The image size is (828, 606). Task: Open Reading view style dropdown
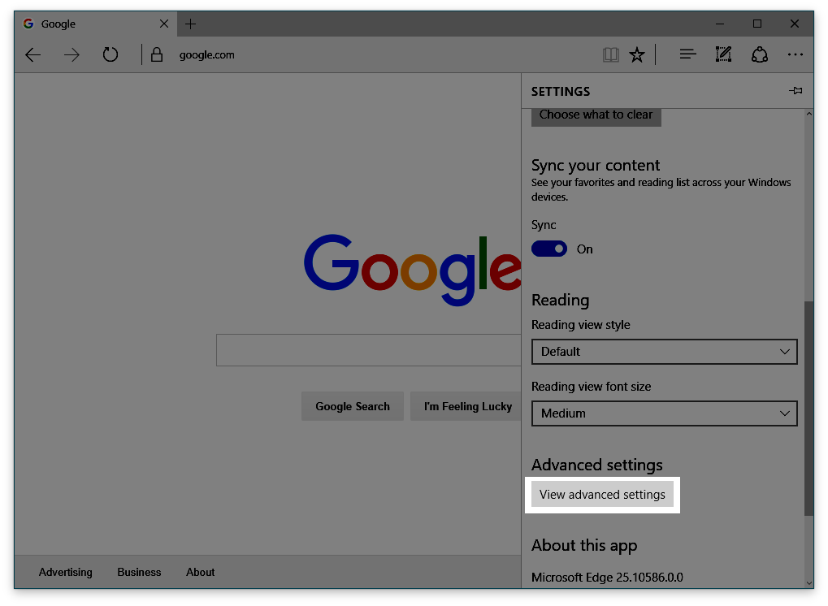click(x=665, y=352)
